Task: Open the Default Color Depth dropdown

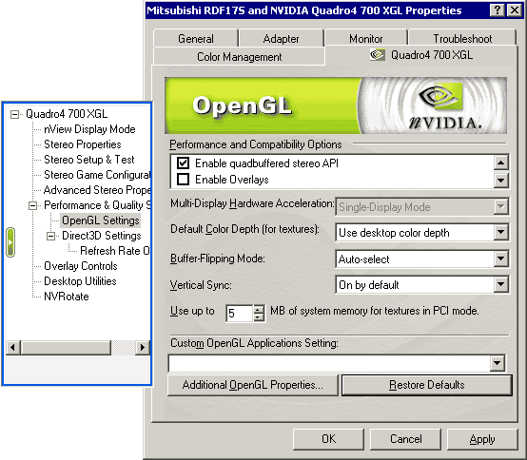Action: (500, 232)
